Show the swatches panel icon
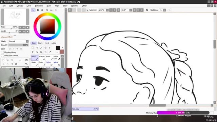 (x=51, y=10)
